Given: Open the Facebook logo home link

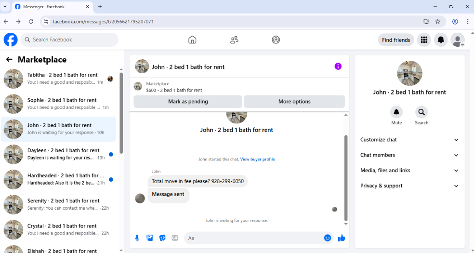Looking at the screenshot, I should (11, 40).
